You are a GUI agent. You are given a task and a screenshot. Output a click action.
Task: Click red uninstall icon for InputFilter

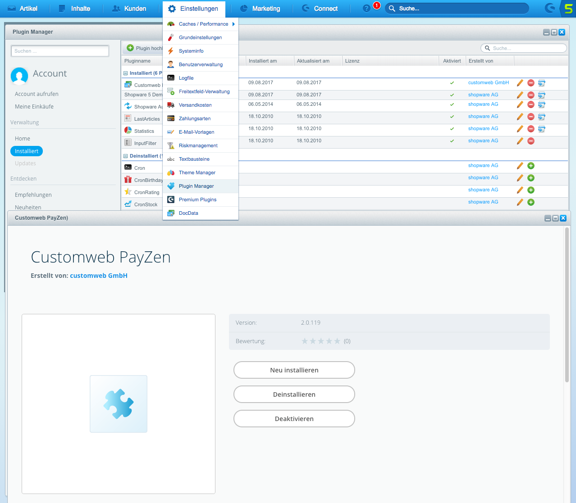[x=531, y=141]
